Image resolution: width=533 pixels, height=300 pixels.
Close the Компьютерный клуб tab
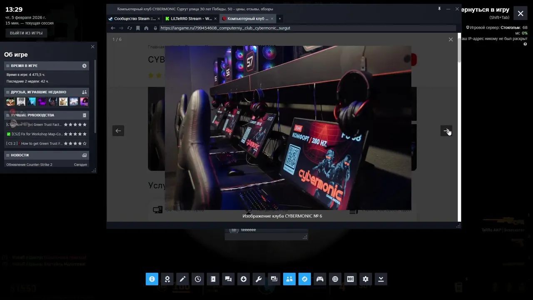tap(272, 19)
